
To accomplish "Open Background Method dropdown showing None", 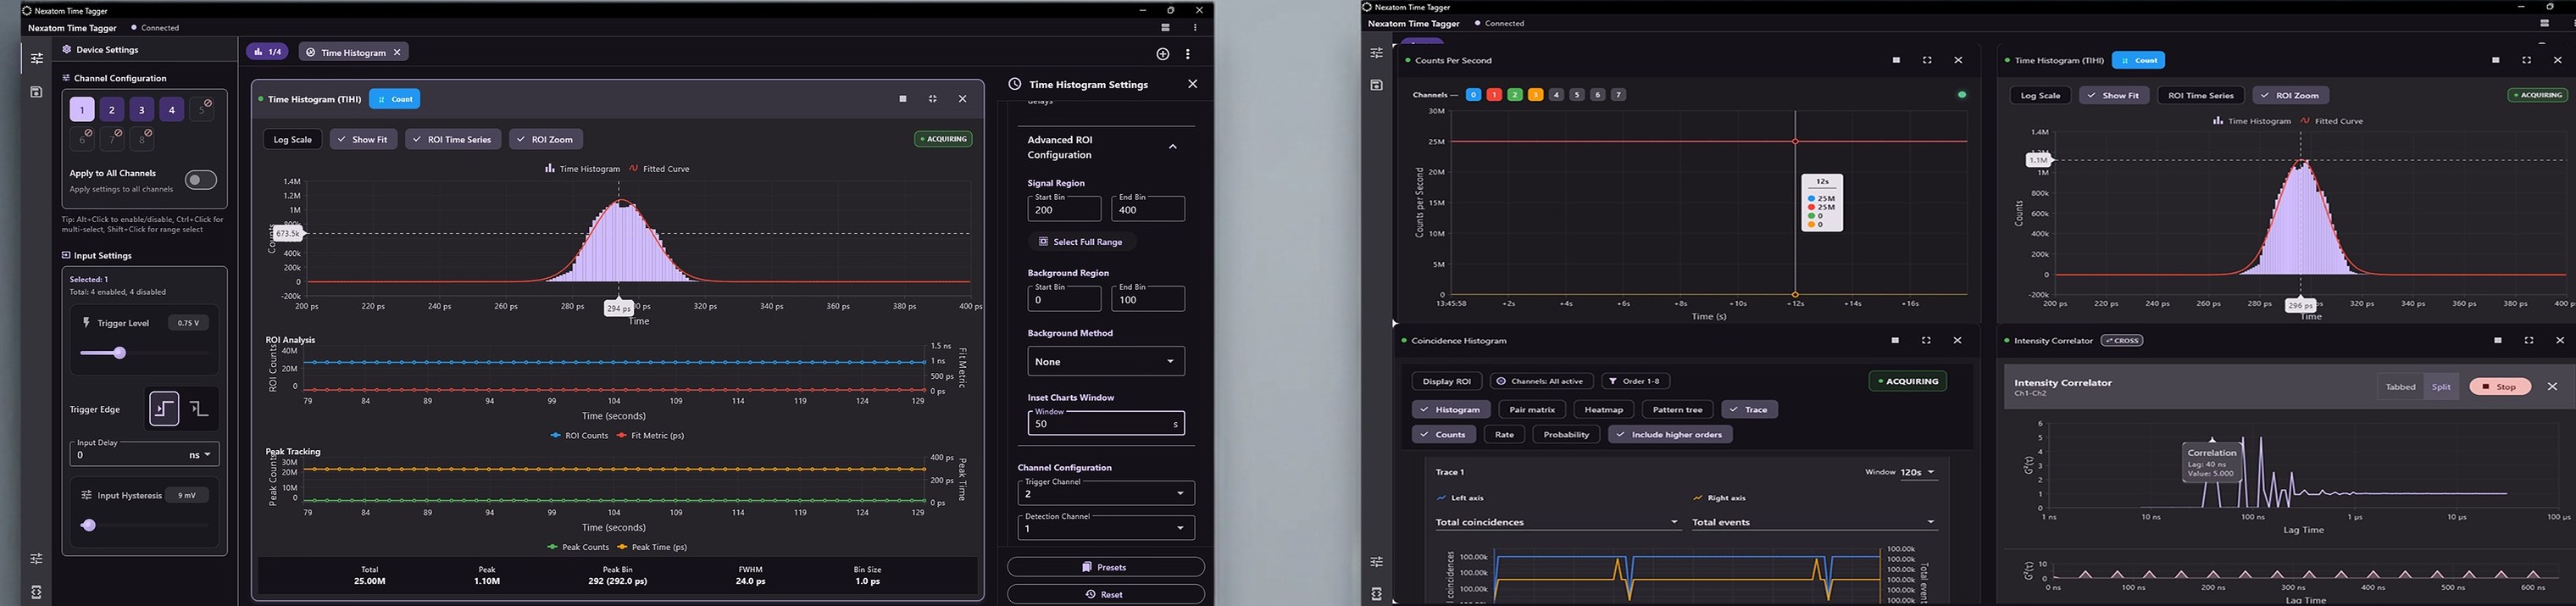I will [x=1105, y=361].
